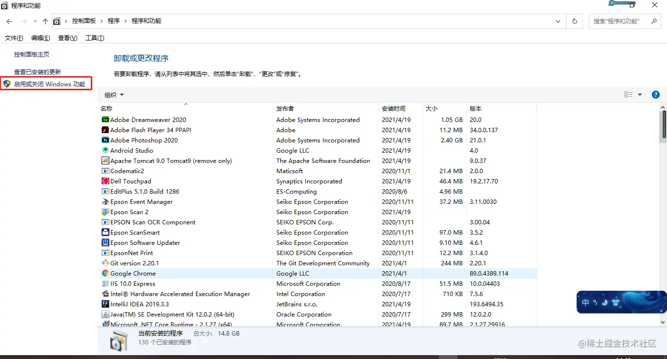
Task: Click the change-view icon on the toolbar
Action: [x=628, y=94]
